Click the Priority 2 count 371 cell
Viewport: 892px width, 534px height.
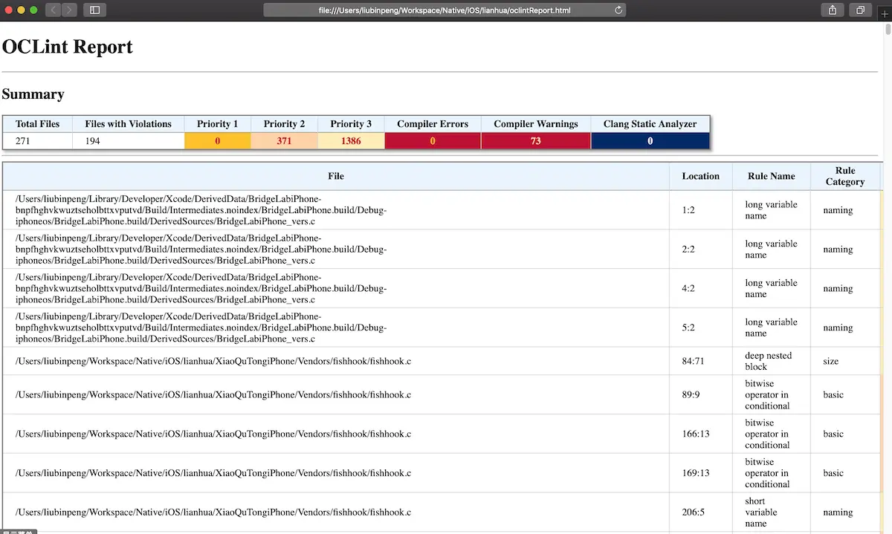[285, 141]
